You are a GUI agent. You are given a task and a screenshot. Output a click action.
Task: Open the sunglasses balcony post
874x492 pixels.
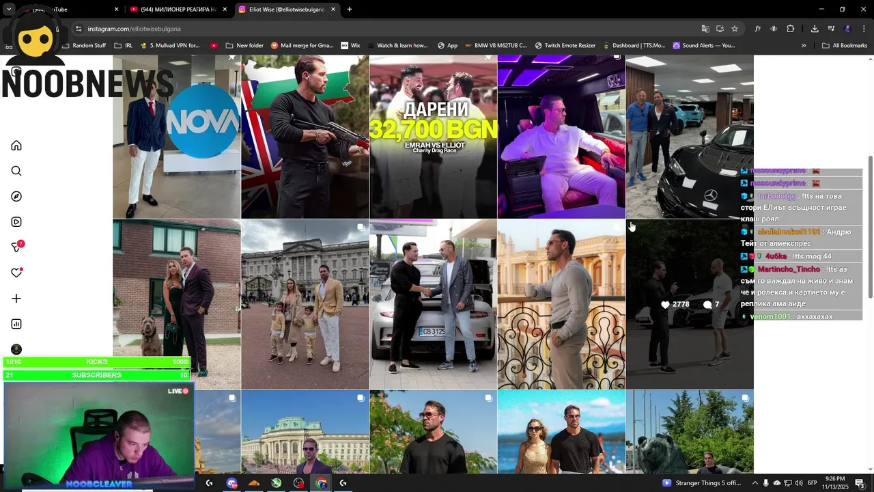561,304
